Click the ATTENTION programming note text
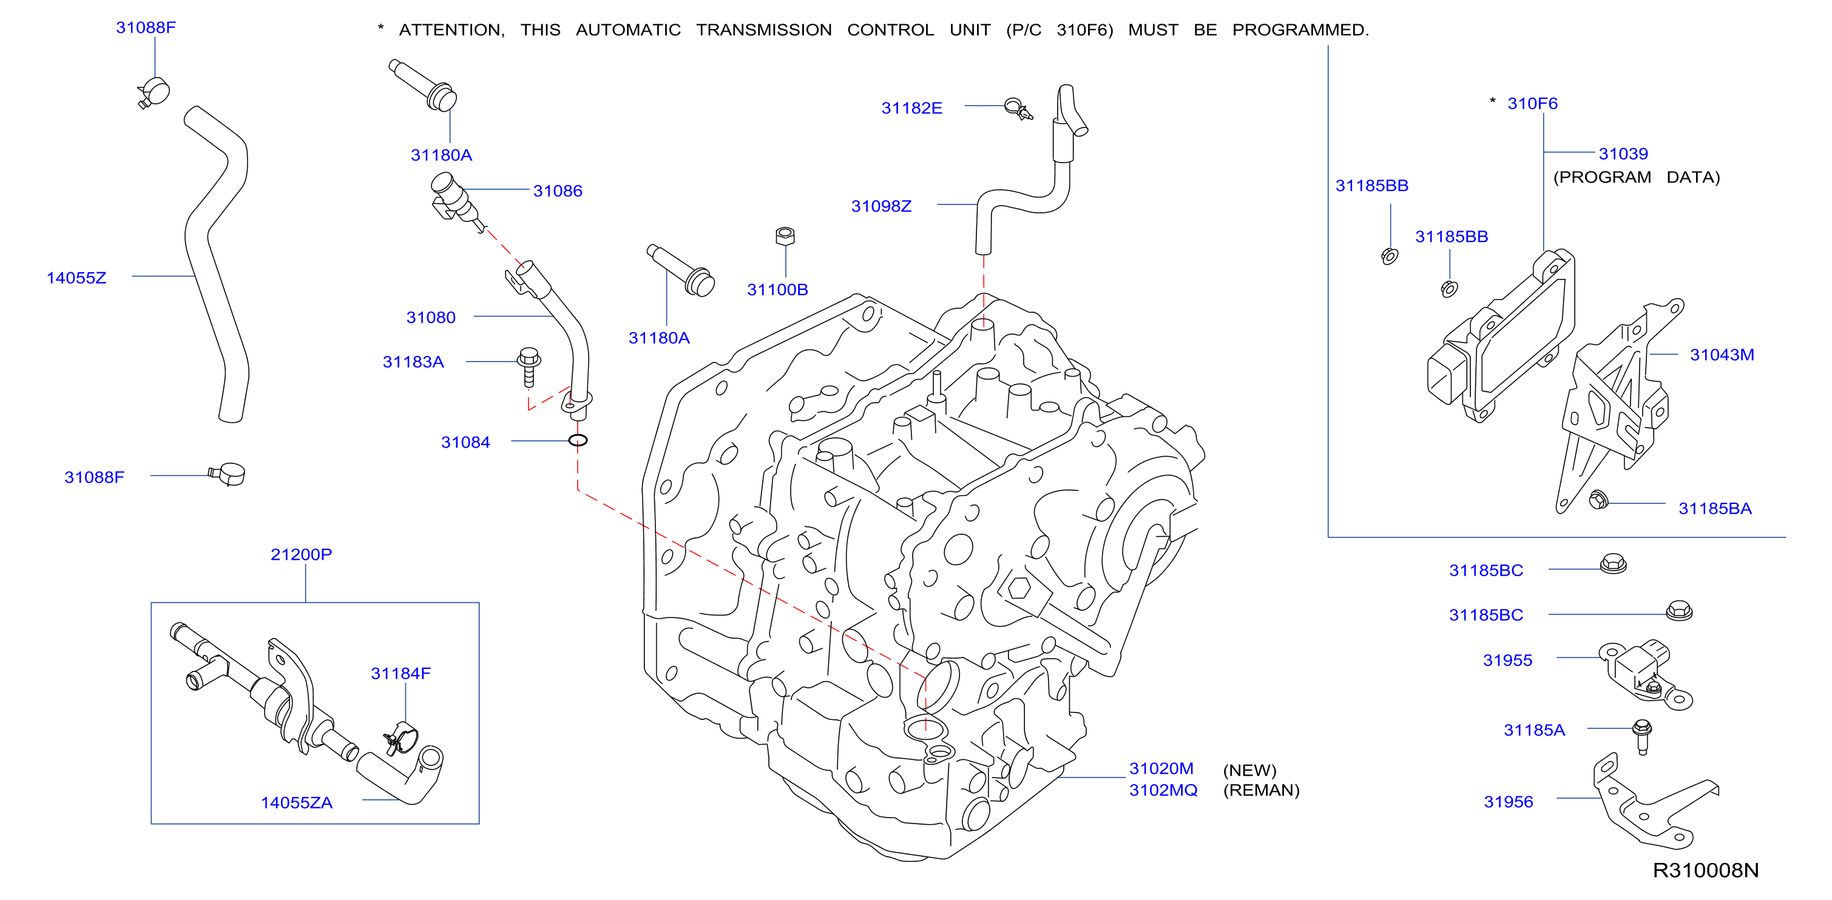This screenshot has height=900, width=1832. [873, 30]
